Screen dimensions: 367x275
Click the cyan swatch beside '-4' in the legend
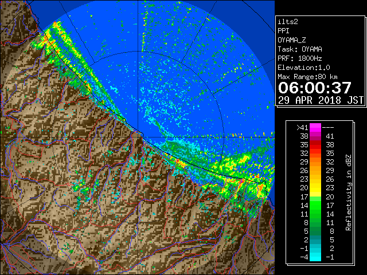pyautogui.click(x=315, y=257)
